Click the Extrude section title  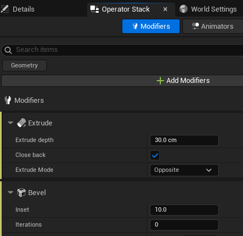click(40, 123)
